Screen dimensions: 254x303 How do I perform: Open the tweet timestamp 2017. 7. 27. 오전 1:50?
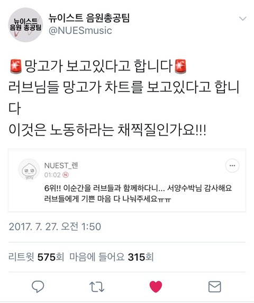[55, 227]
